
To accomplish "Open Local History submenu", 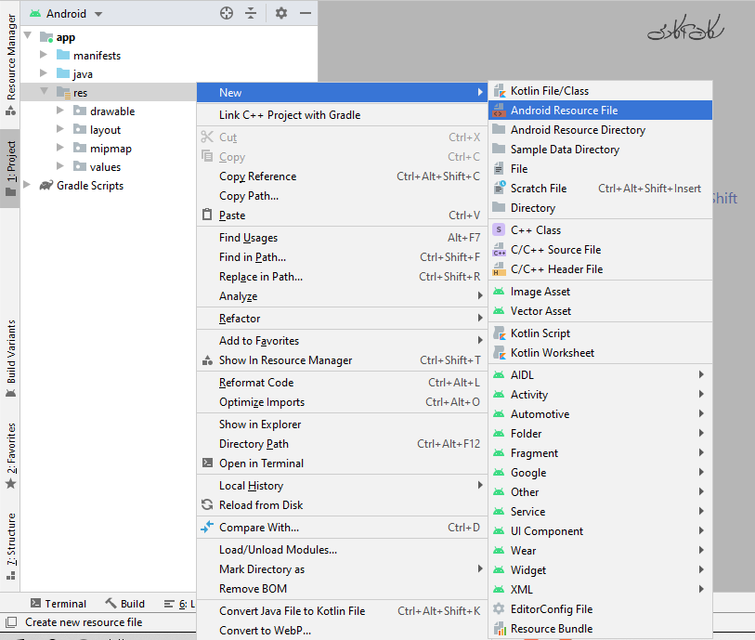I will pos(343,486).
